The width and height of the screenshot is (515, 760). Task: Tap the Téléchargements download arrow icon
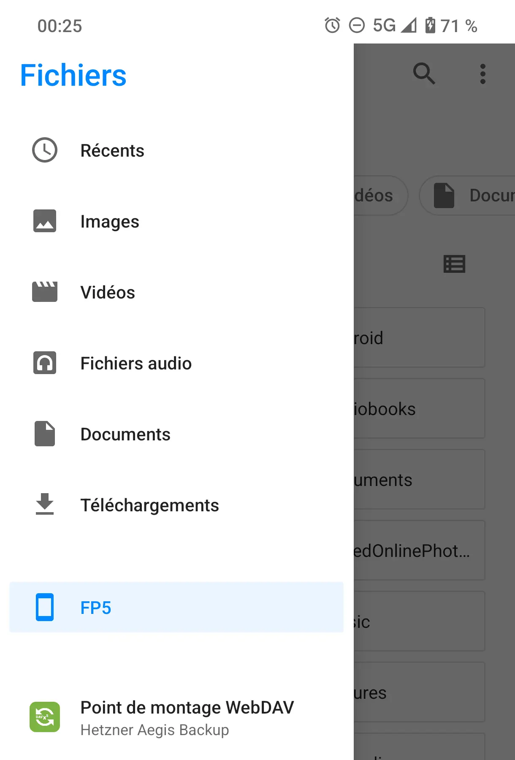click(x=45, y=505)
